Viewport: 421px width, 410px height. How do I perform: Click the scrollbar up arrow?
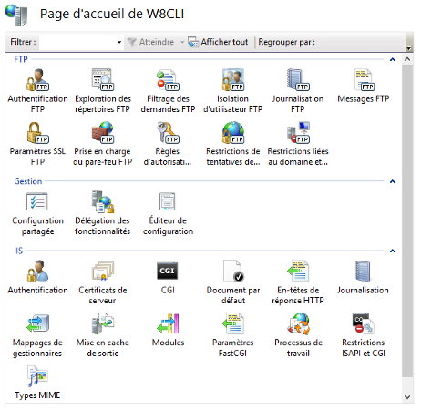coord(407,59)
